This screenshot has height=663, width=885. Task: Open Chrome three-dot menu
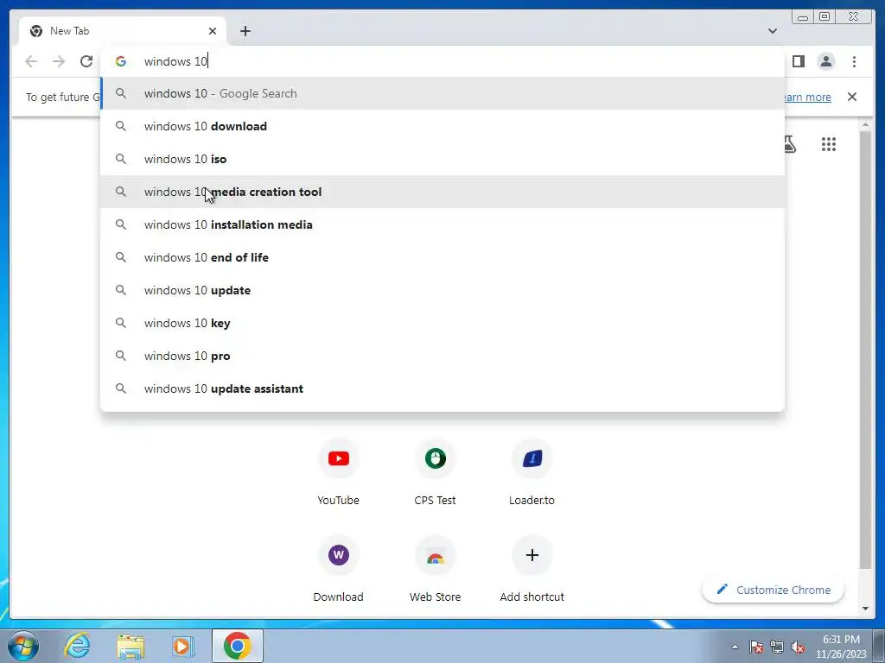click(854, 61)
